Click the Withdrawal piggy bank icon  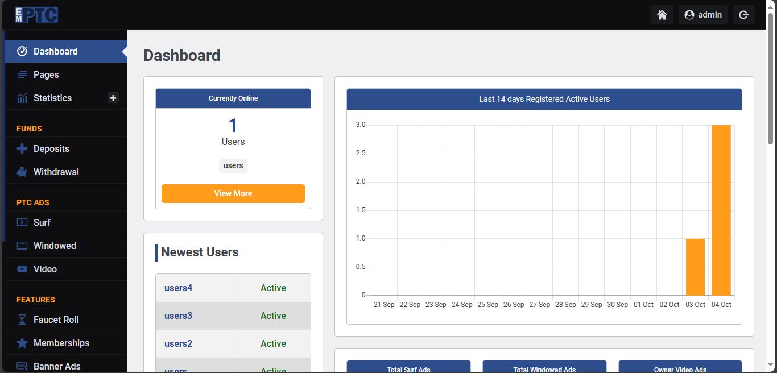[x=22, y=172]
